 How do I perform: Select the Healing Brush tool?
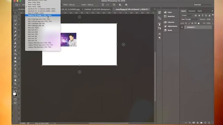[x=15, y=35]
